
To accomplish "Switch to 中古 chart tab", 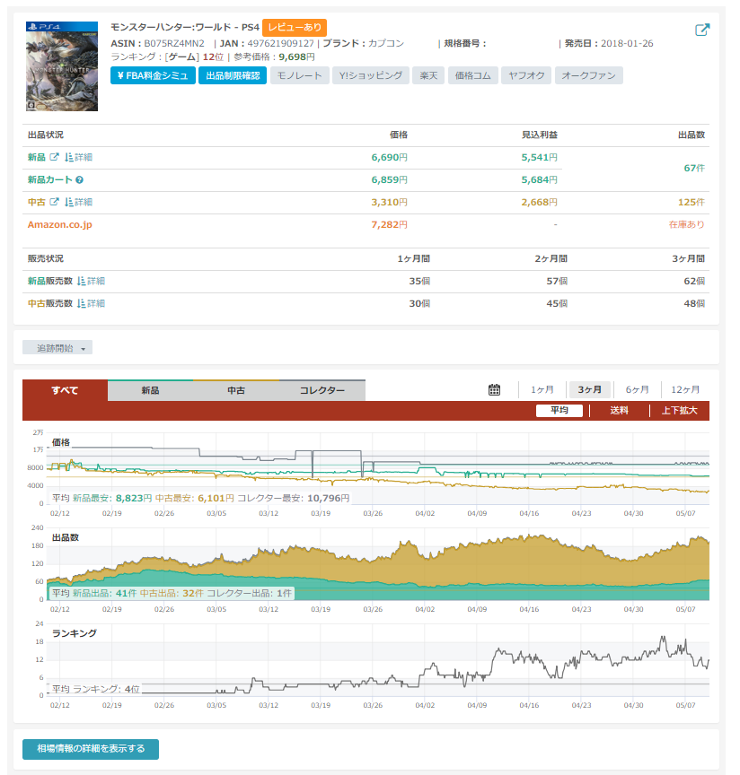I will [236, 390].
